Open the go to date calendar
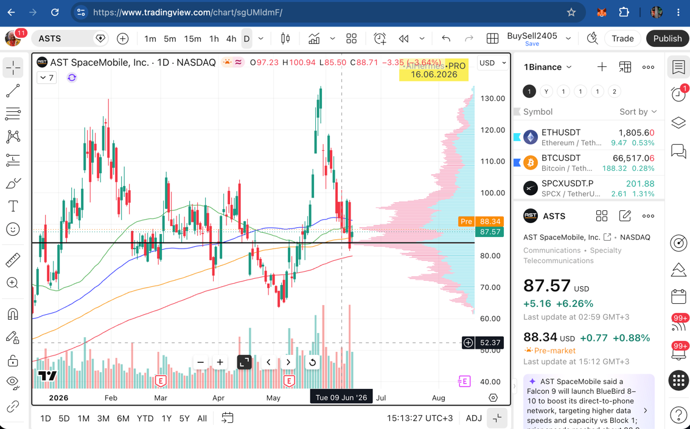 [227, 418]
